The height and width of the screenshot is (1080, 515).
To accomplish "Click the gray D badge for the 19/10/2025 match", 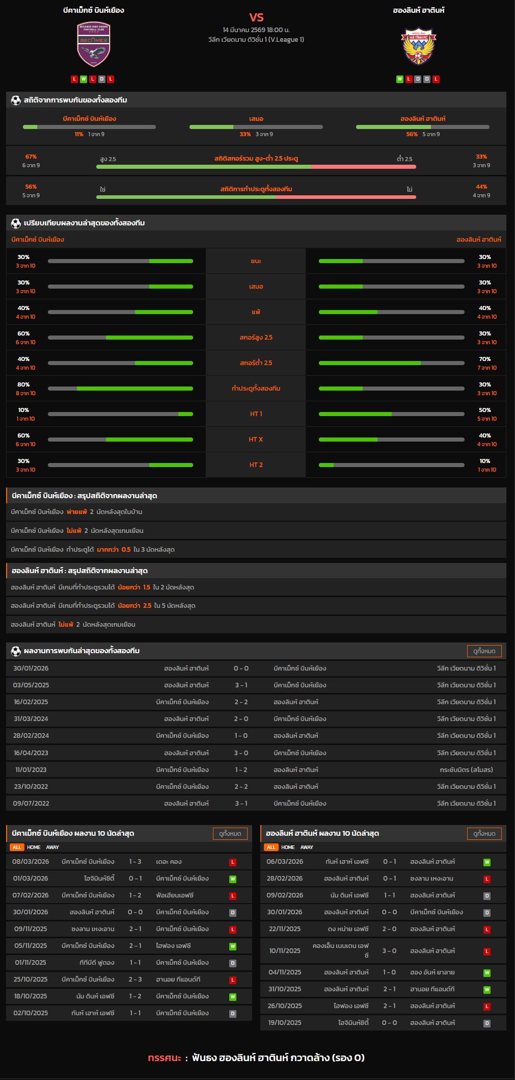I will click(x=487, y=1023).
